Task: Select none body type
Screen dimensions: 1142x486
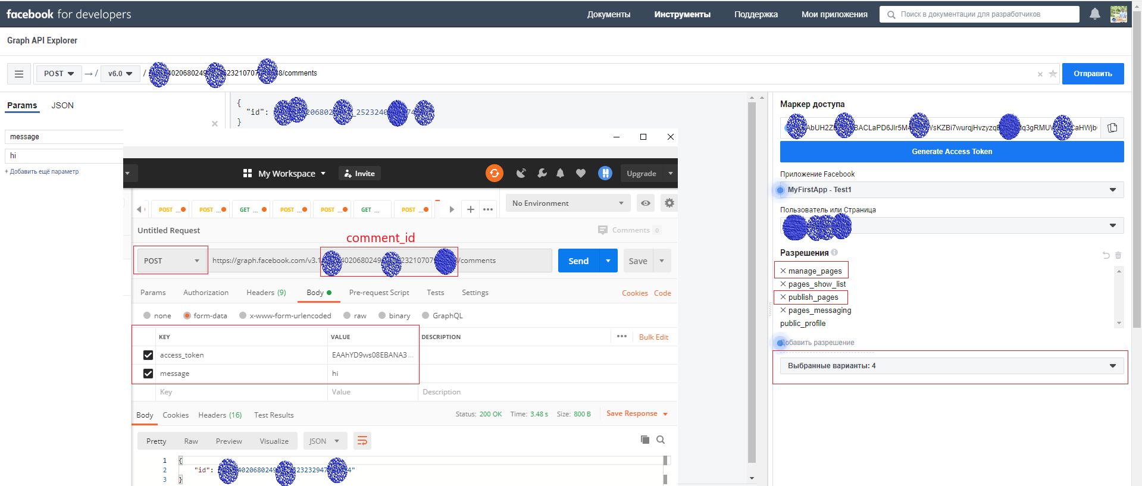Action: coord(147,315)
